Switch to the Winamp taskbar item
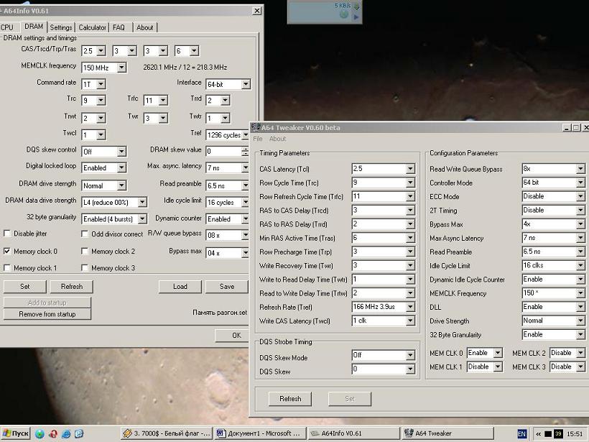This screenshot has height=442, width=589. tap(166, 433)
